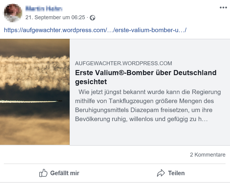Click the "21. September um 06:25" timestamp
The height and width of the screenshot is (183, 230).
pyautogui.click(x=55, y=17)
